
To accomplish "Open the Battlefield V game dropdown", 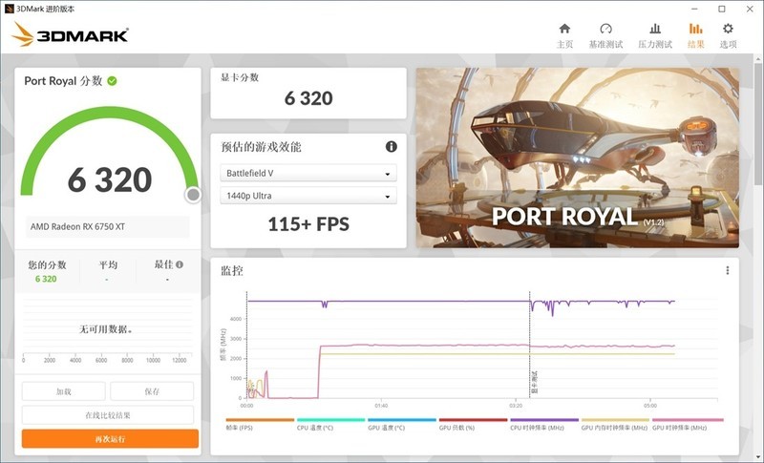I will click(308, 173).
